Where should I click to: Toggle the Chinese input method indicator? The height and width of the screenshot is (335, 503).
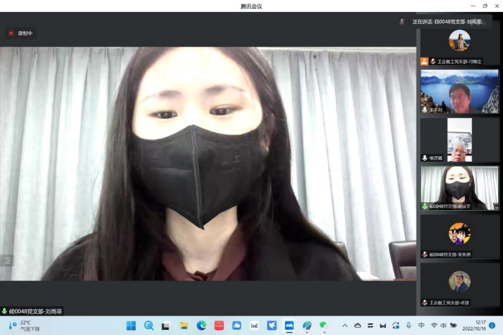click(422, 326)
